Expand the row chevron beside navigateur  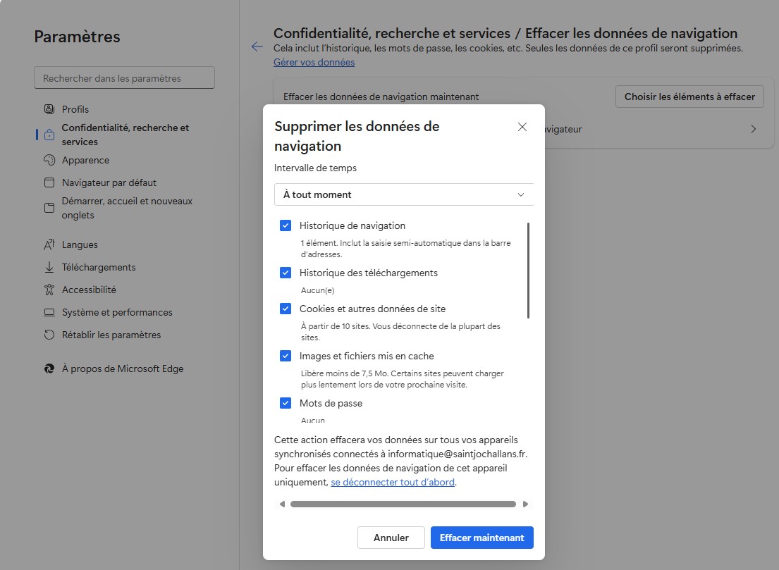pos(753,130)
